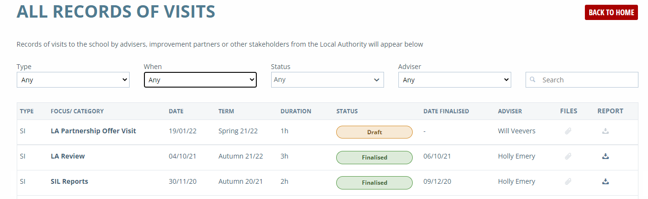This screenshot has width=648, height=199.
Task: Click the Focus/Category column header
Action: coord(77,111)
